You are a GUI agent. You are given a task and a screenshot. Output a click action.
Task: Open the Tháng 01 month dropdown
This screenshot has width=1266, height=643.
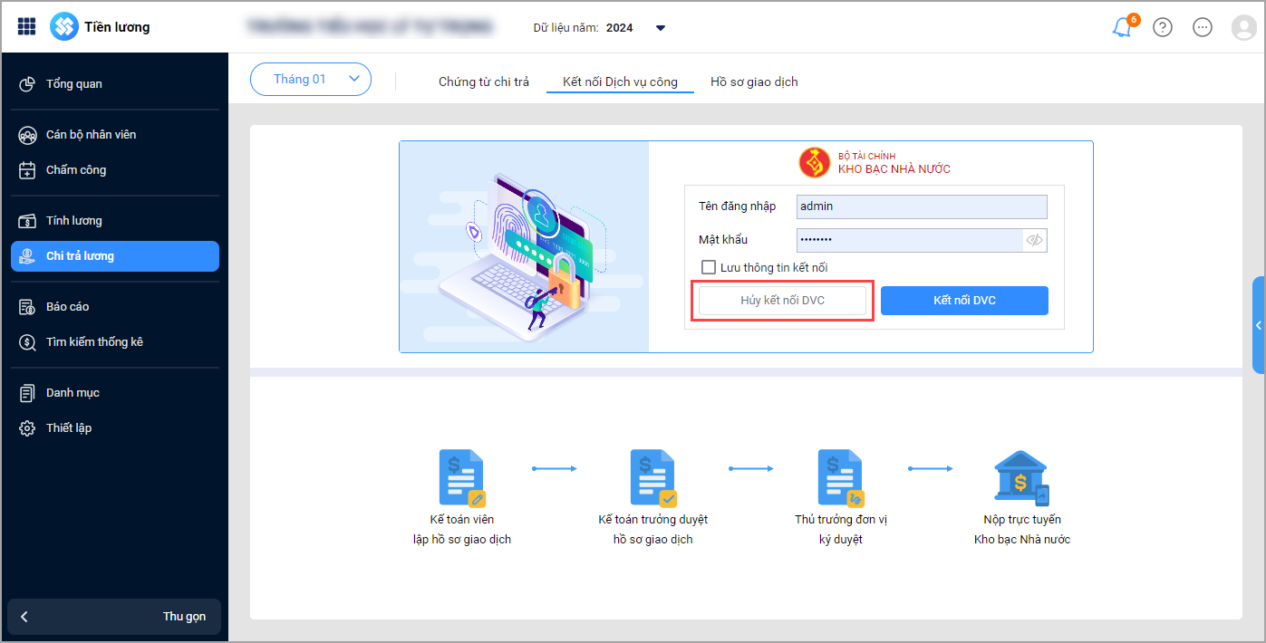pos(311,80)
